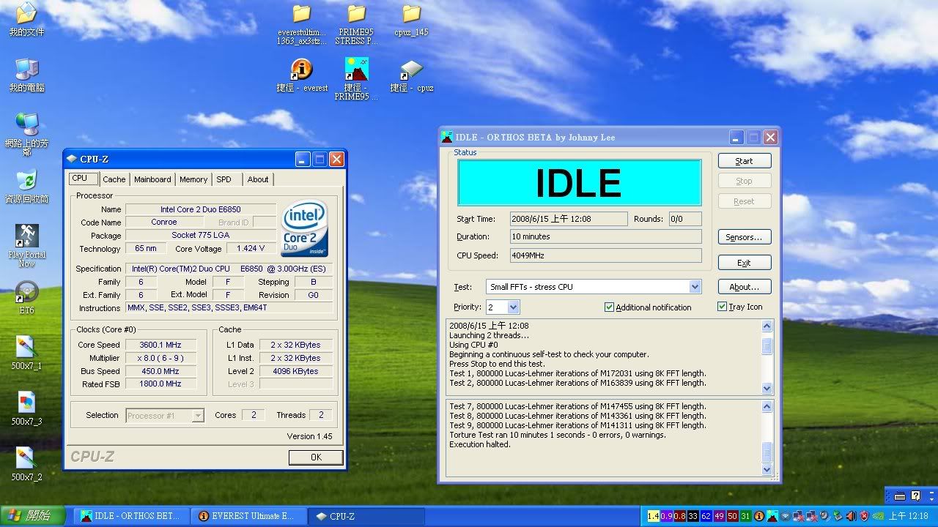The width and height of the screenshot is (938, 527).
Task: Activate EVEREST Ultimate taskbar button
Action: coord(248,516)
